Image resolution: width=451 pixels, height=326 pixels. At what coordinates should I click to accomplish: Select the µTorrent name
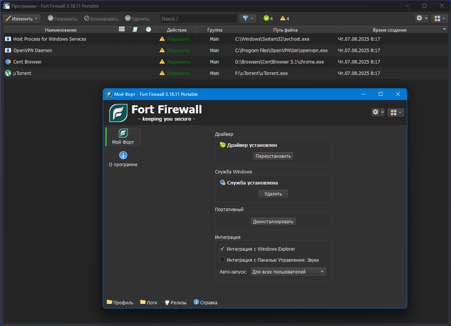22,73
